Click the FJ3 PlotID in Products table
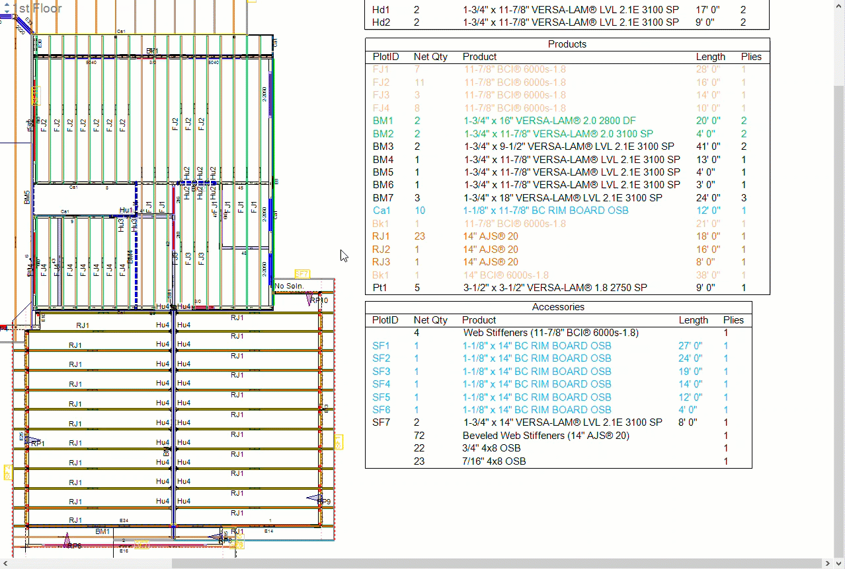The height and width of the screenshot is (569, 845). 381,95
